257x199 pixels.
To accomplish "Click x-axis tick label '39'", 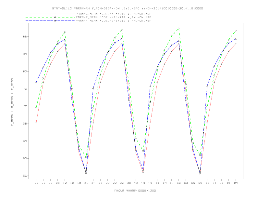I will (129, 183).
